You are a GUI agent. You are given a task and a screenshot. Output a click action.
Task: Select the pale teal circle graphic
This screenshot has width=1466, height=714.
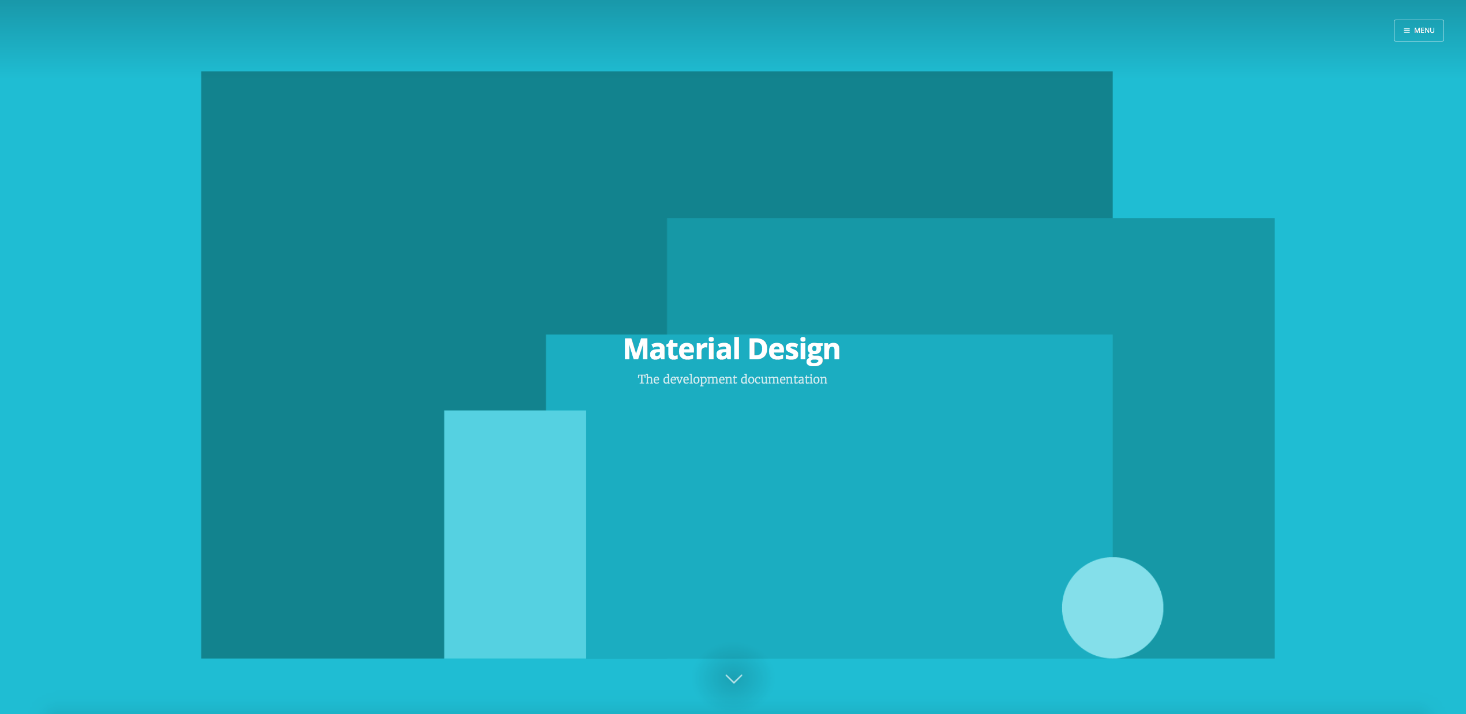(1112, 607)
